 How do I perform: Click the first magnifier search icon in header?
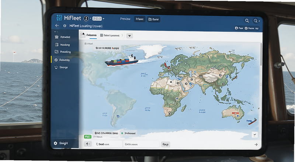point(247,21)
